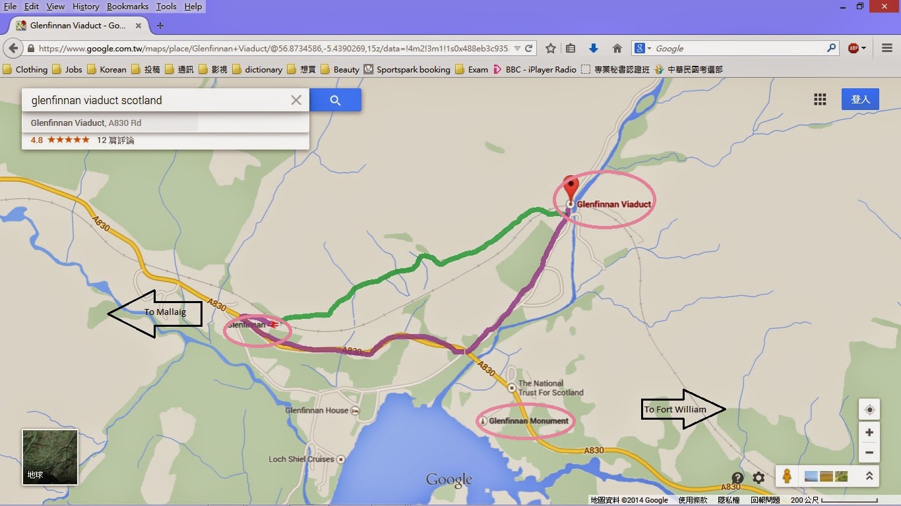Zoom out with the minus button
Screen dimensions: 901x506
tap(869, 453)
